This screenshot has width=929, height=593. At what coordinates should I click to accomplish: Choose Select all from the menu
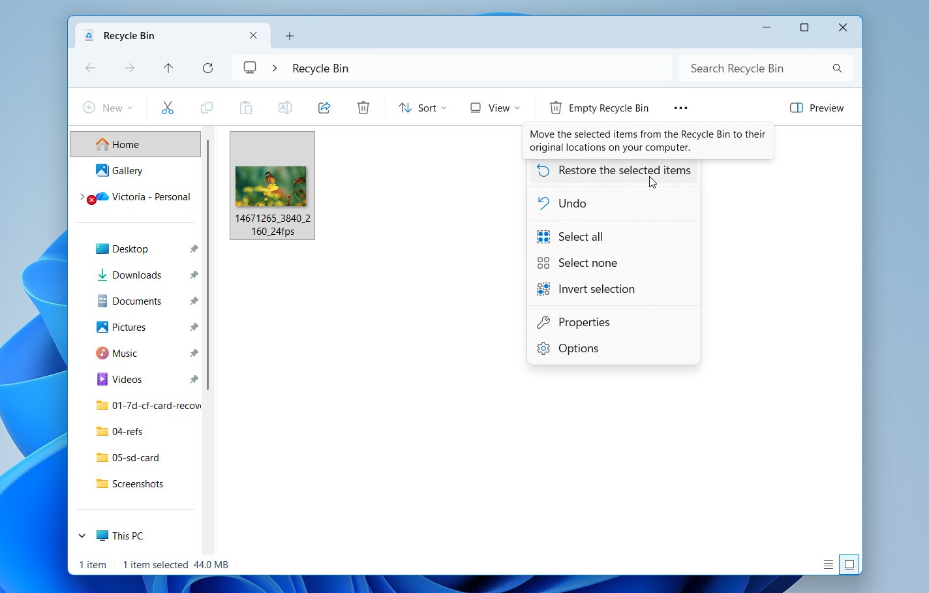[x=614, y=237]
